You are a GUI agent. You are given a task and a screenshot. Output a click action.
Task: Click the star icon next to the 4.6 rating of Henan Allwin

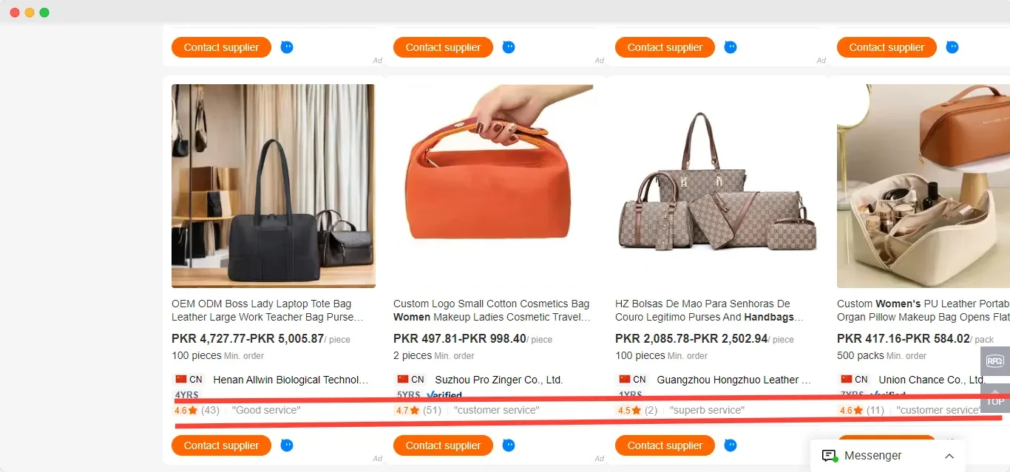pyautogui.click(x=192, y=410)
